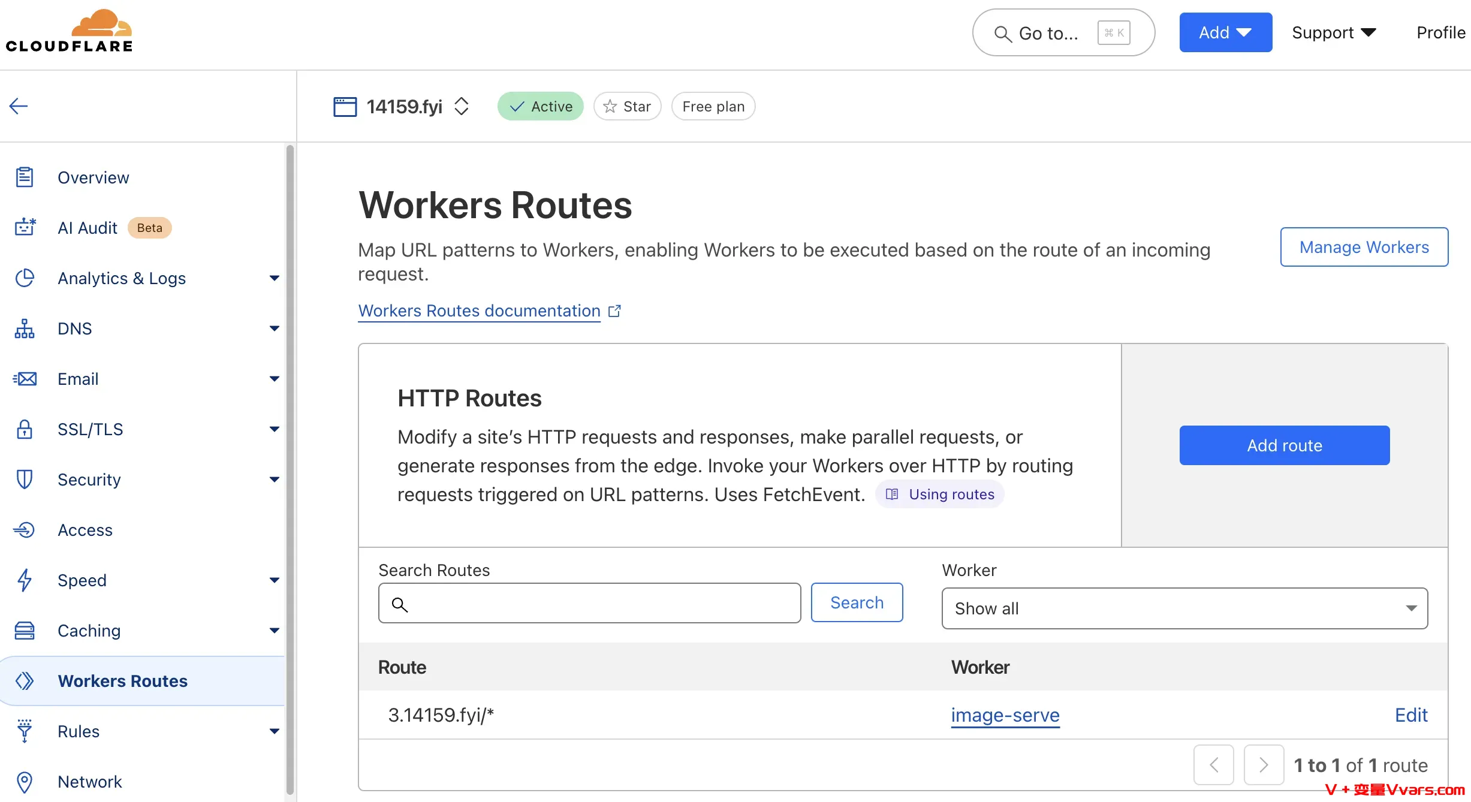1471x802 pixels.
Task: Click the Search button
Action: pos(857,602)
